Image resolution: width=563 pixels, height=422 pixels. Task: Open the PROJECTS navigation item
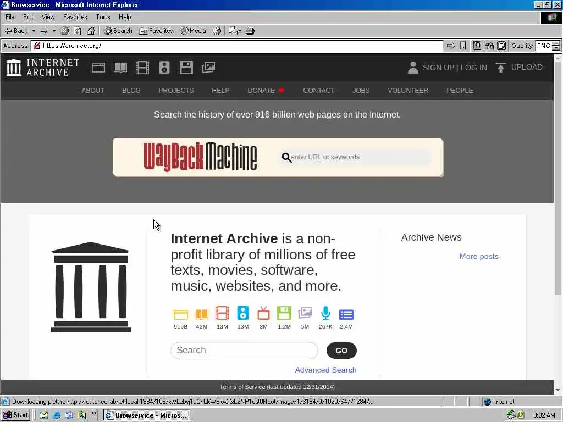176,91
